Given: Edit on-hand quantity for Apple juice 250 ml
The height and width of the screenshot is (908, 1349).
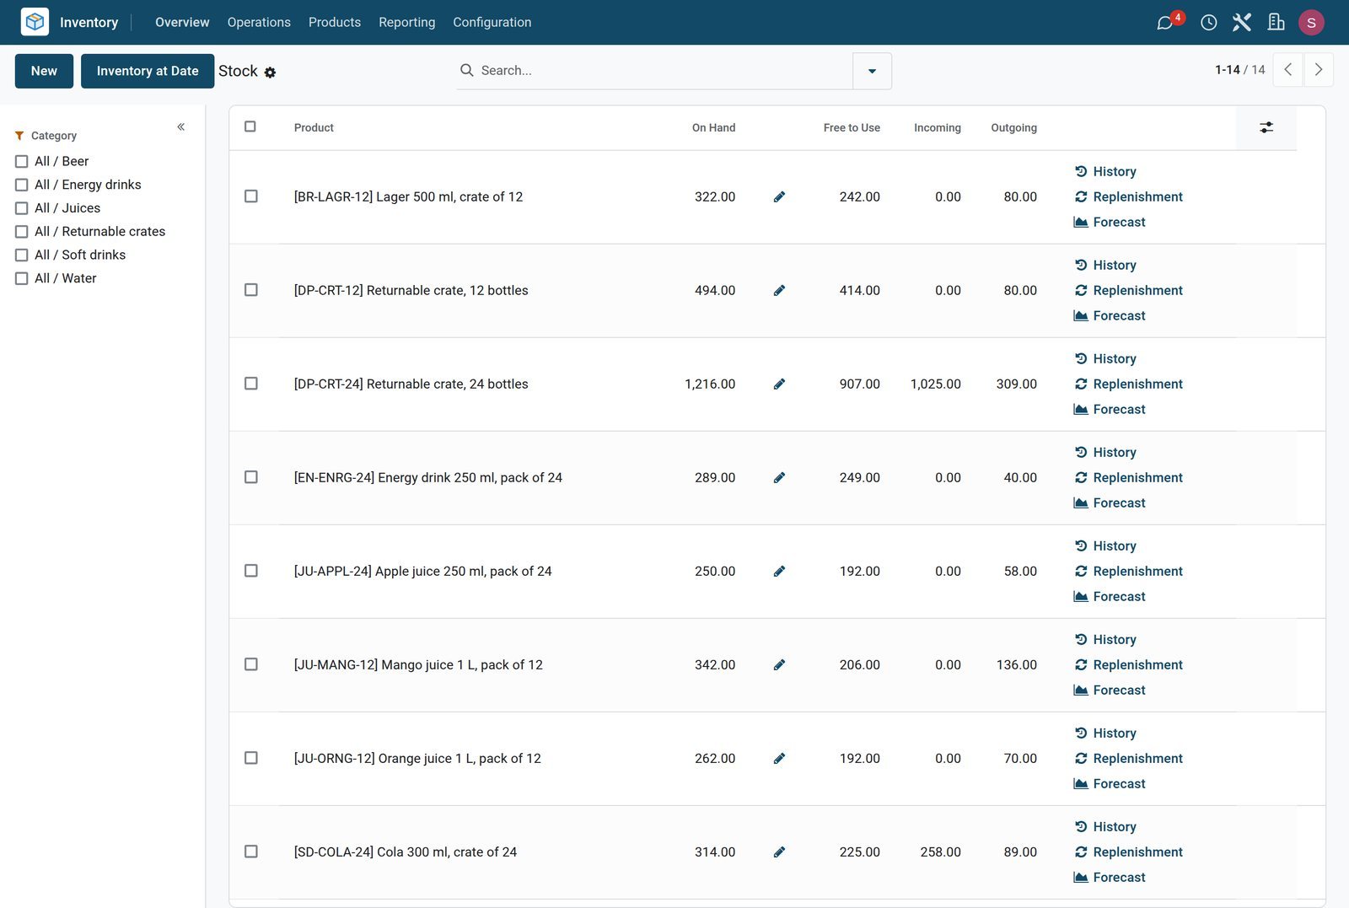Looking at the screenshot, I should [779, 572].
